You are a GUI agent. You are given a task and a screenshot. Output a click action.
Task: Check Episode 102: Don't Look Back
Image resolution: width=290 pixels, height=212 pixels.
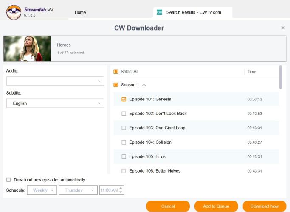[124, 113]
